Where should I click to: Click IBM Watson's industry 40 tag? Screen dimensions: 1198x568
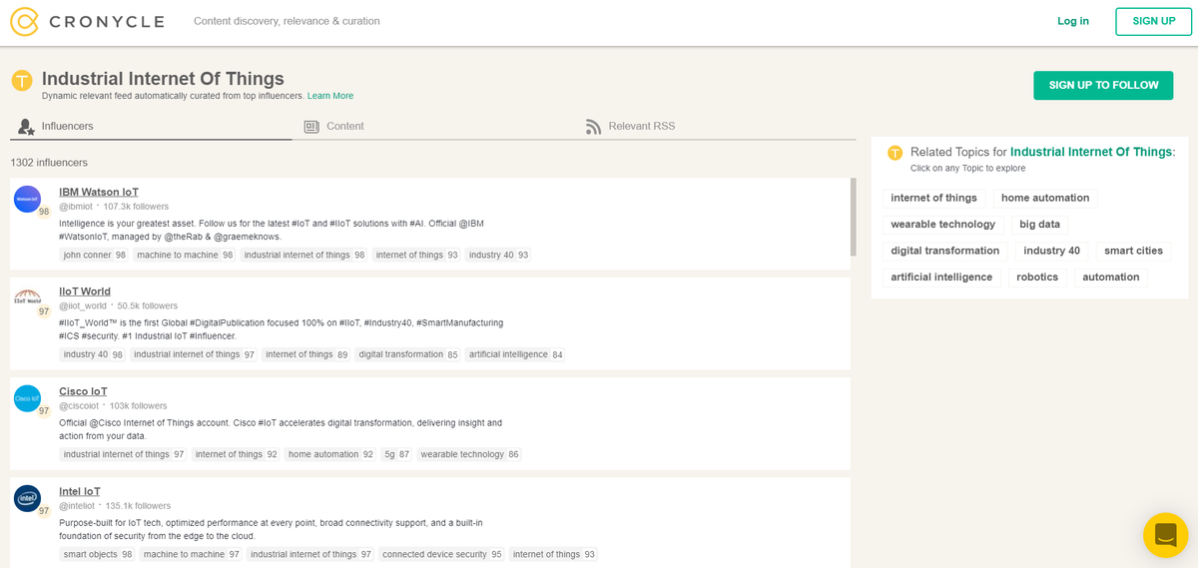(x=498, y=256)
